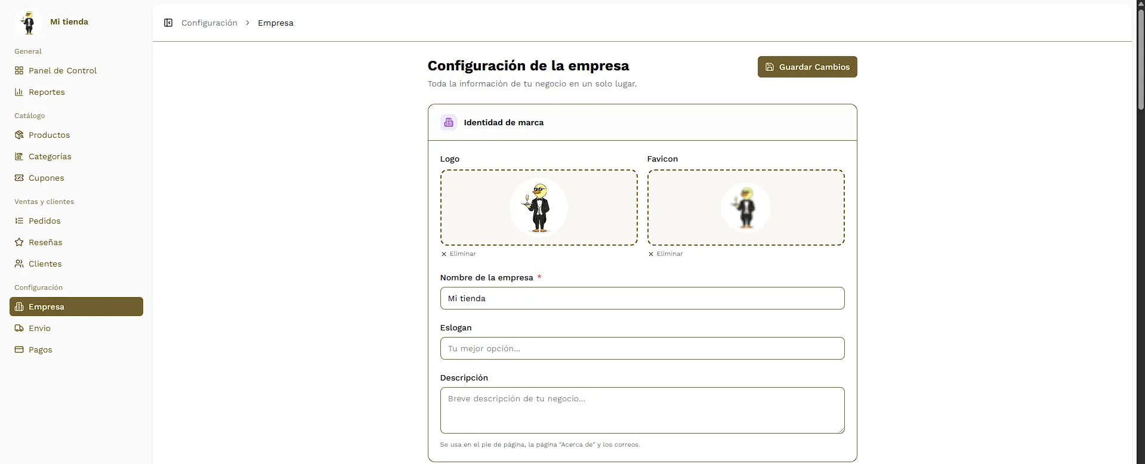Click the Pagos credit card icon

[19, 349]
